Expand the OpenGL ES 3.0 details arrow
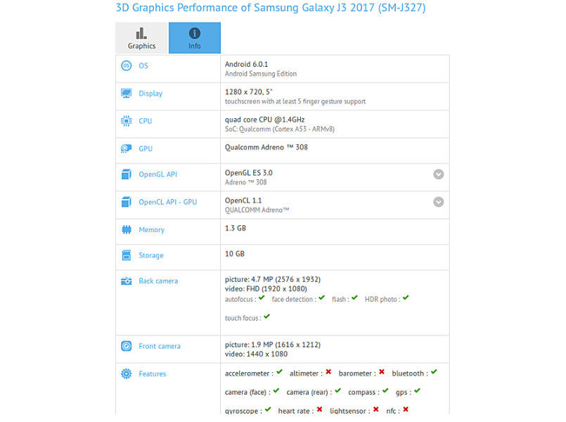This screenshot has width=566, height=422. coord(439,174)
